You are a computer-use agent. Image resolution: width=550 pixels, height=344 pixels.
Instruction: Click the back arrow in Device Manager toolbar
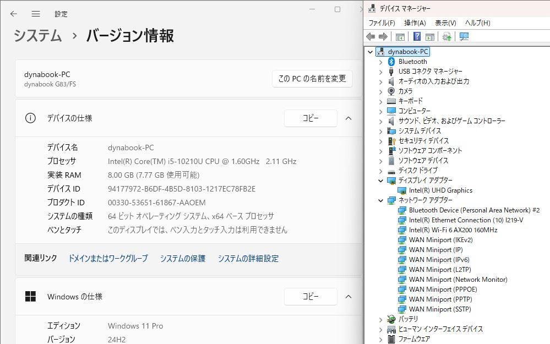point(371,36)
